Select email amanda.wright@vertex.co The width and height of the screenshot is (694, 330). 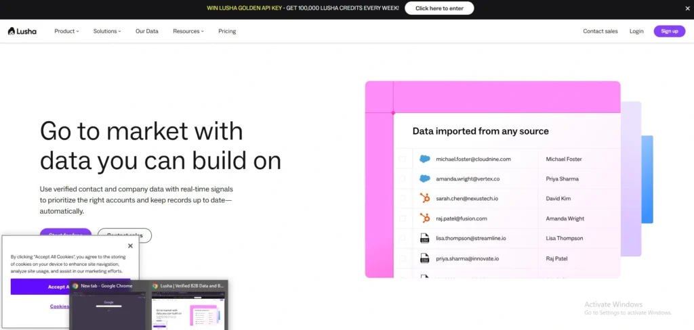468,179
